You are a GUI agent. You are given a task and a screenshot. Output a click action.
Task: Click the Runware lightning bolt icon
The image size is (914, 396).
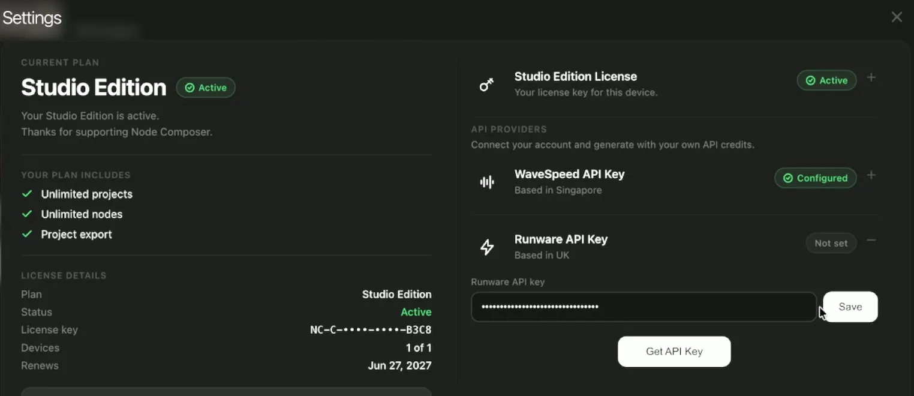tap(487, 247)
